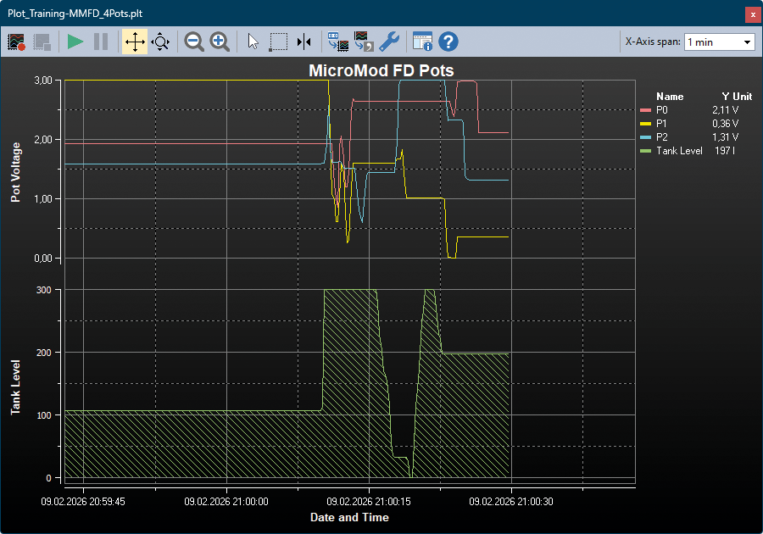Image resolution: width=763 pixels, height=534 pixels.
Task: Click the P1 value 0,36 V
Action: (x=725, y=124)
